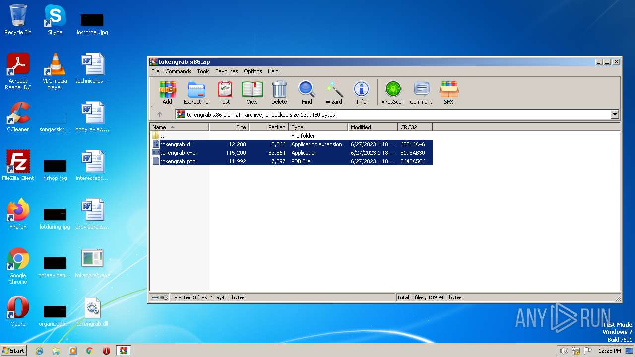Select the parent folder '..' entry

pos(291,136)
